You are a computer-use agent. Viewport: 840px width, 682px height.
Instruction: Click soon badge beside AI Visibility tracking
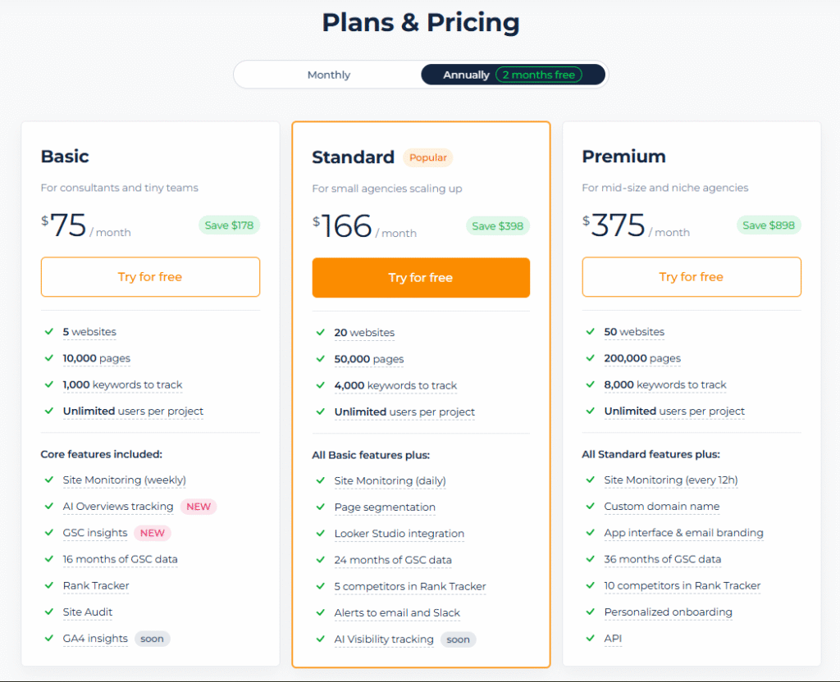point(458,639)
